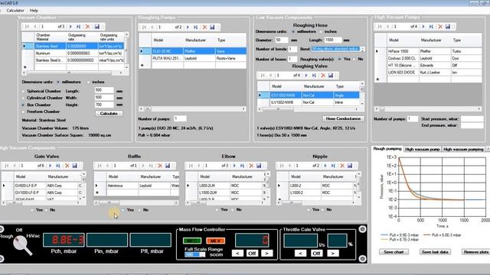Click the Start pressure, mbar field

pos(472,119)
